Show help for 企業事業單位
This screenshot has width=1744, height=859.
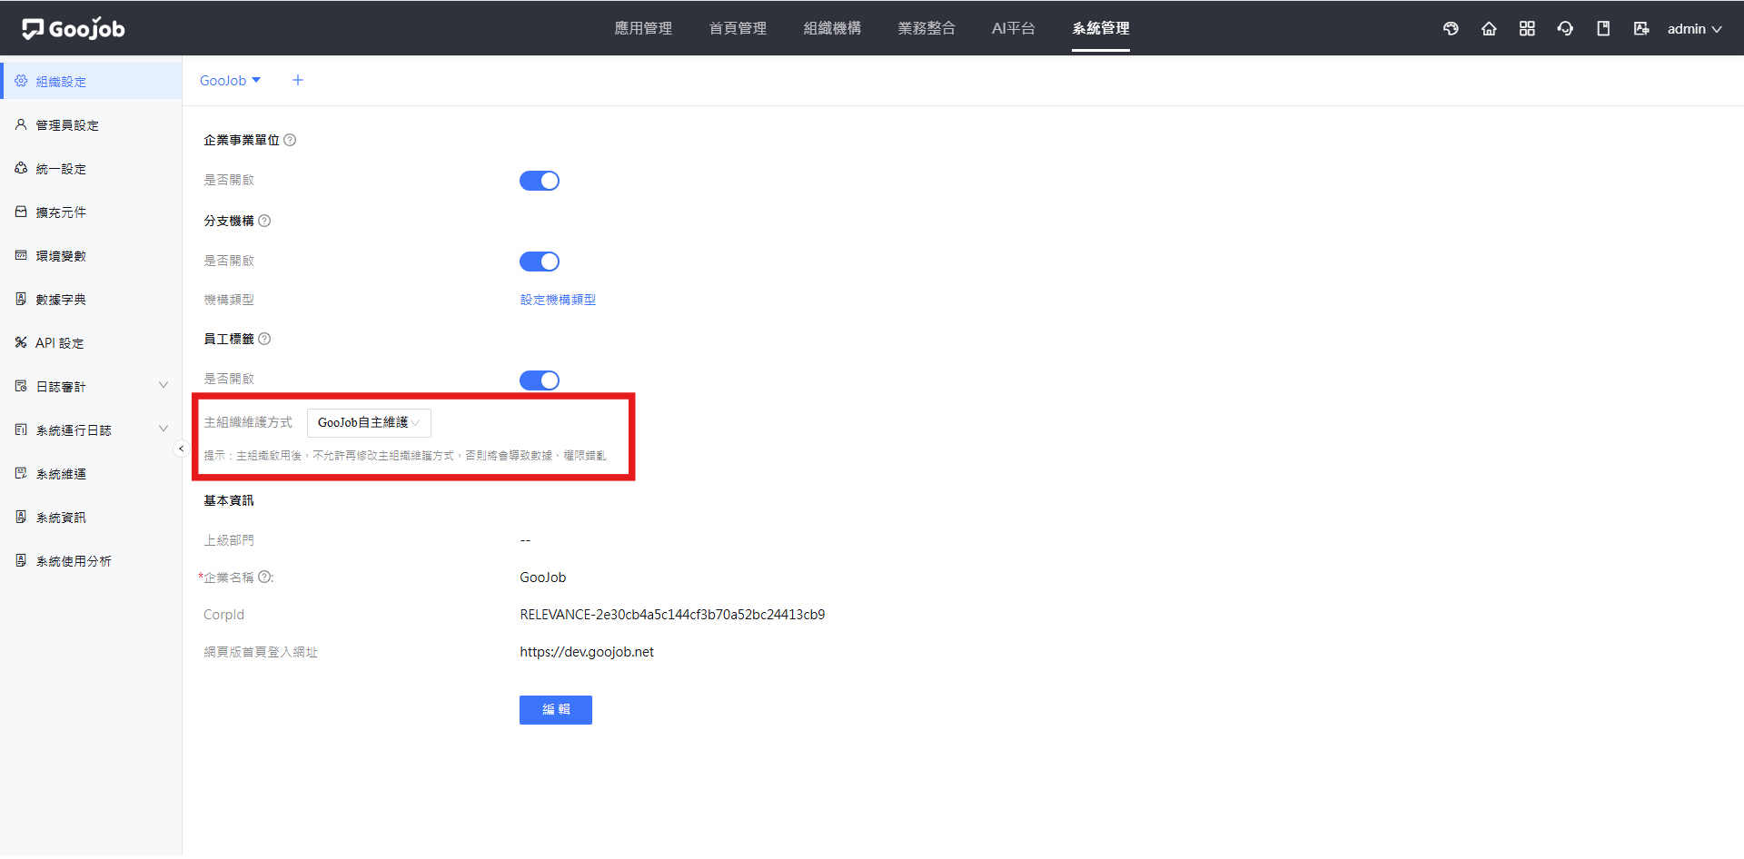click(290, 140)
